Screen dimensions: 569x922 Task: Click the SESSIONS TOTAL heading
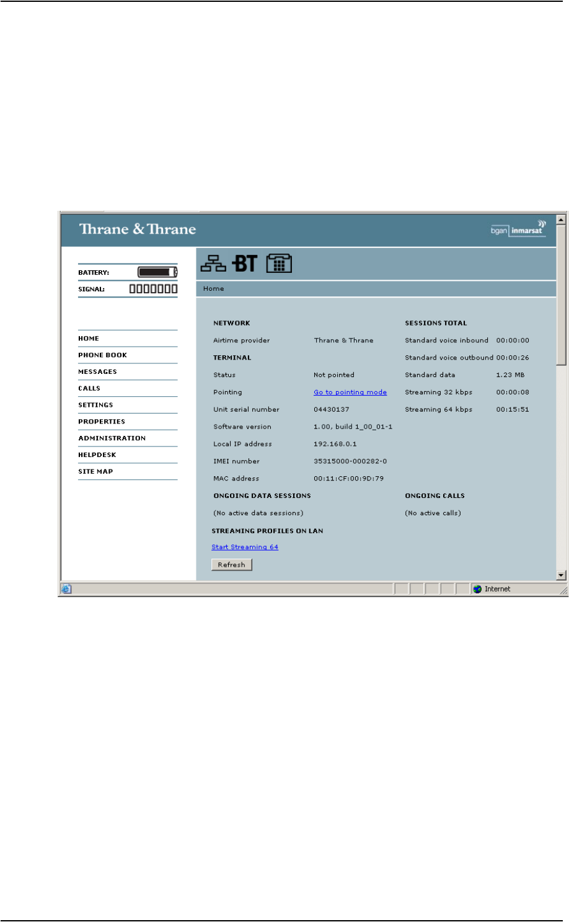tap(436, 323)
